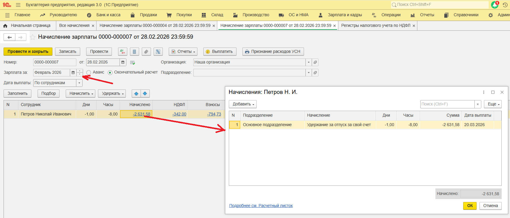
Task: Confirm the dialog with the OK button
Action: point(470,206)
